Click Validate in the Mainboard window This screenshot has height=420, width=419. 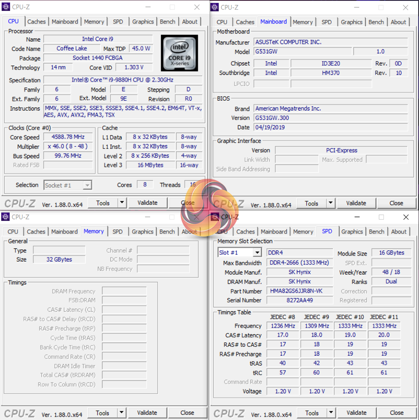tap(357, 203)
